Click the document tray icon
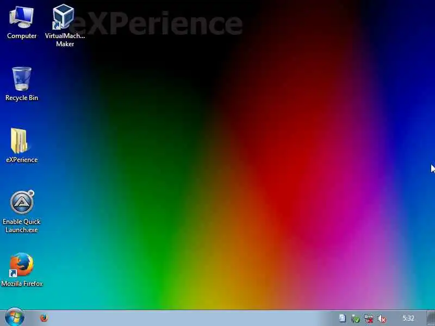This screenshot has width=435, height=326. (343, 318)
